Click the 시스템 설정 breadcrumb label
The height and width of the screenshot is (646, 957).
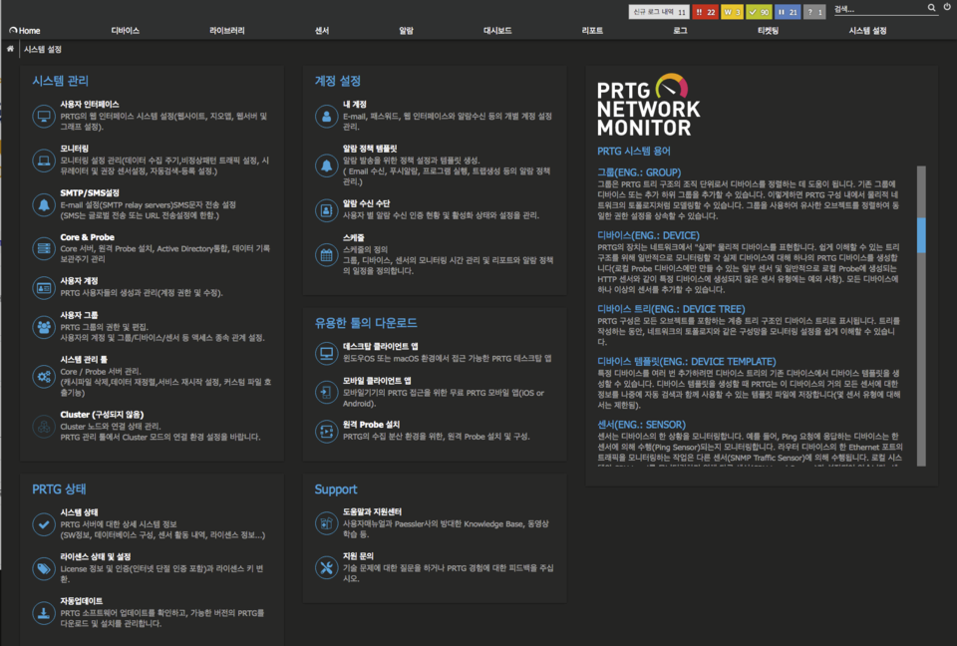(x=43, y=49)
